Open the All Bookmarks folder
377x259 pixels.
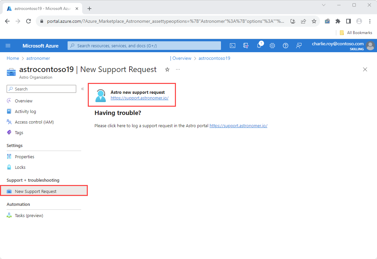point(356,33)
